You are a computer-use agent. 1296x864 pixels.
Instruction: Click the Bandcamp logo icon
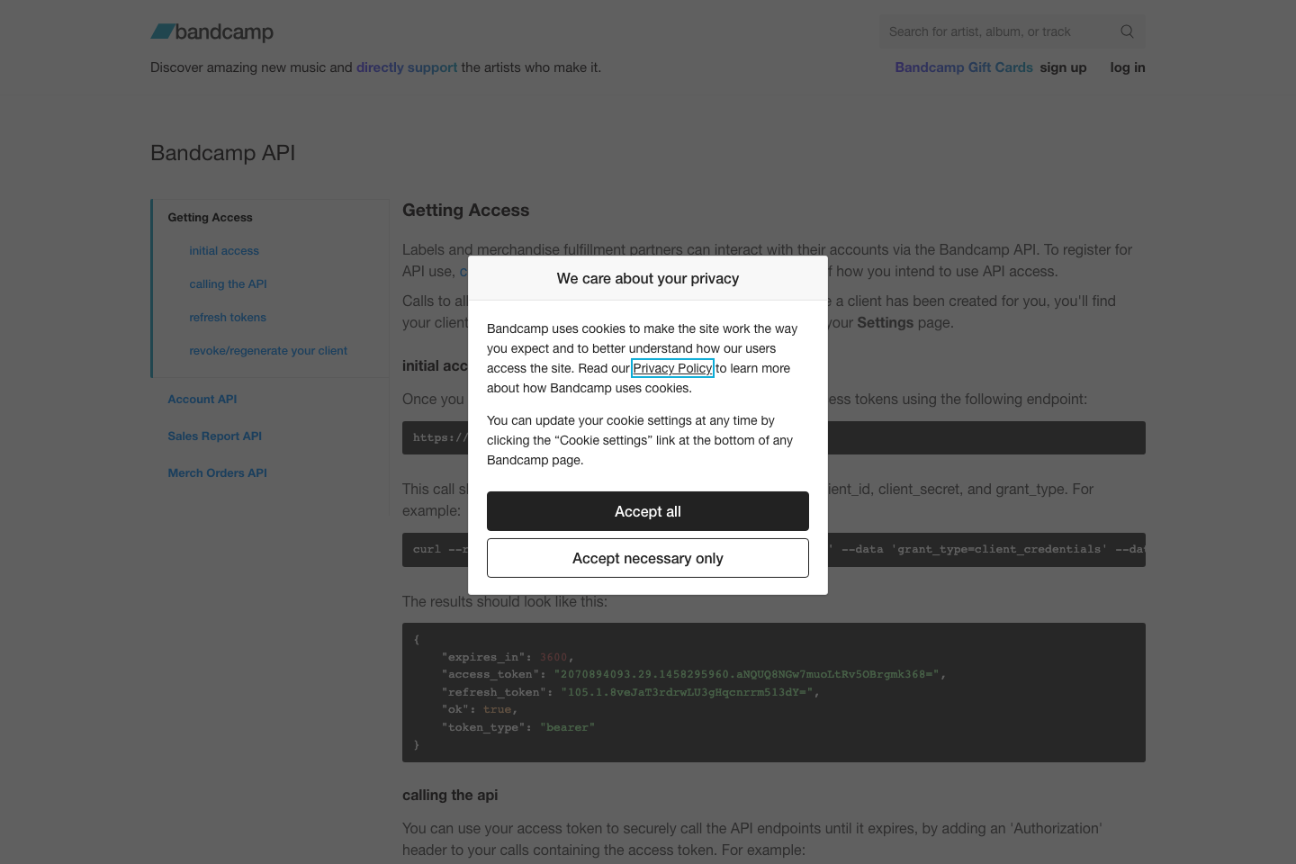[162, 31]
